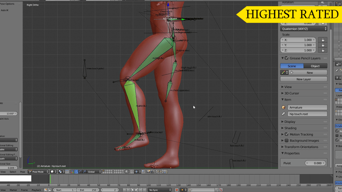Play the animation forward
The height and width of the screenshot is (192, 342).
coord(136,190)
